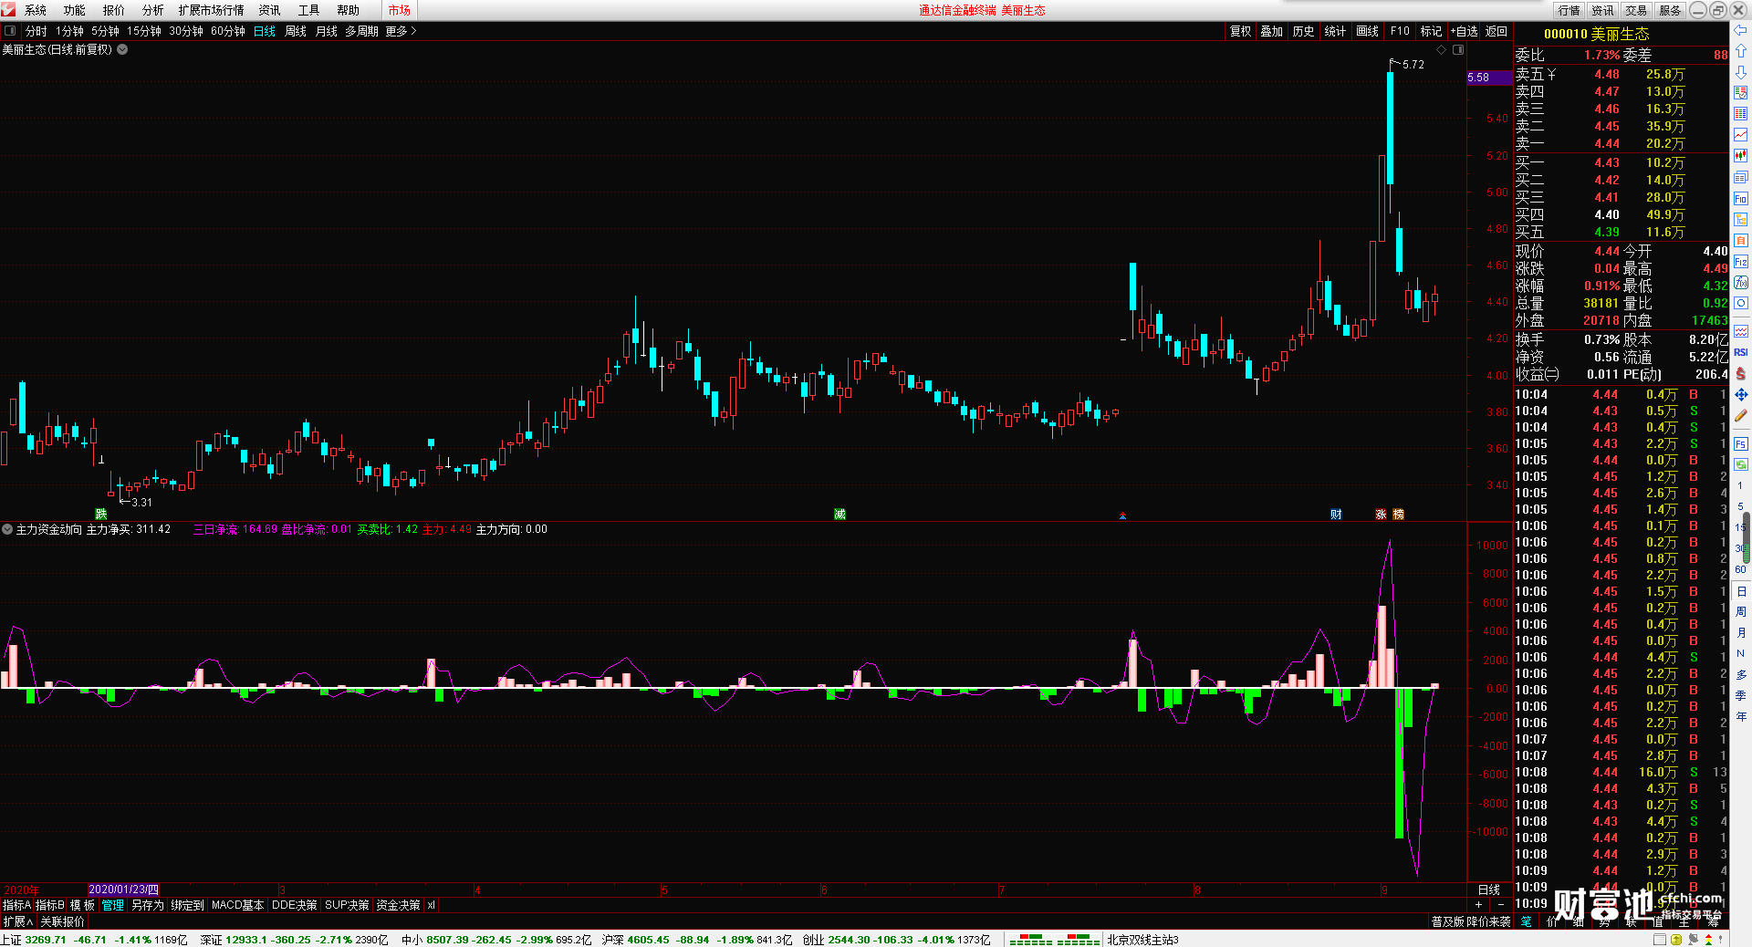Switch to the 周线 period tab

click(x=296, y=31)
